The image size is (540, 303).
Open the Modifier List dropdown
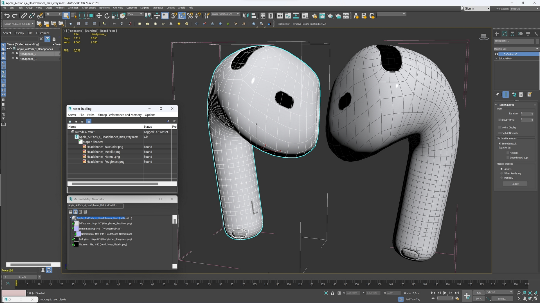coord(516,49)
